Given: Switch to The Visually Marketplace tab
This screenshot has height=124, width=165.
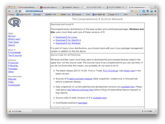Looking at the screenshot, I should point(28,7).
